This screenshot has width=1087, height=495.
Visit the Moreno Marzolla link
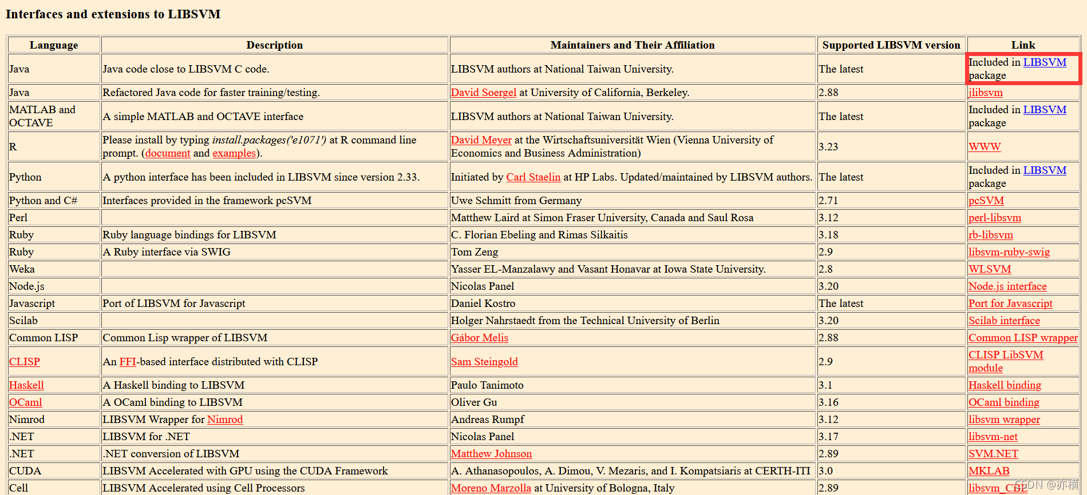click(491, 488)
